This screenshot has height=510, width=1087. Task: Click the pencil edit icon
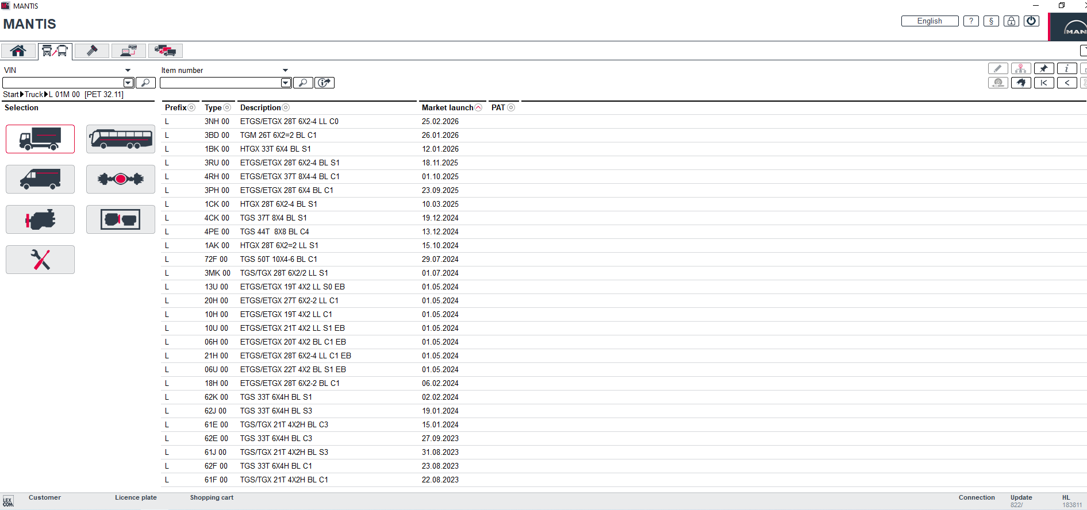click(x=998, y=69)
